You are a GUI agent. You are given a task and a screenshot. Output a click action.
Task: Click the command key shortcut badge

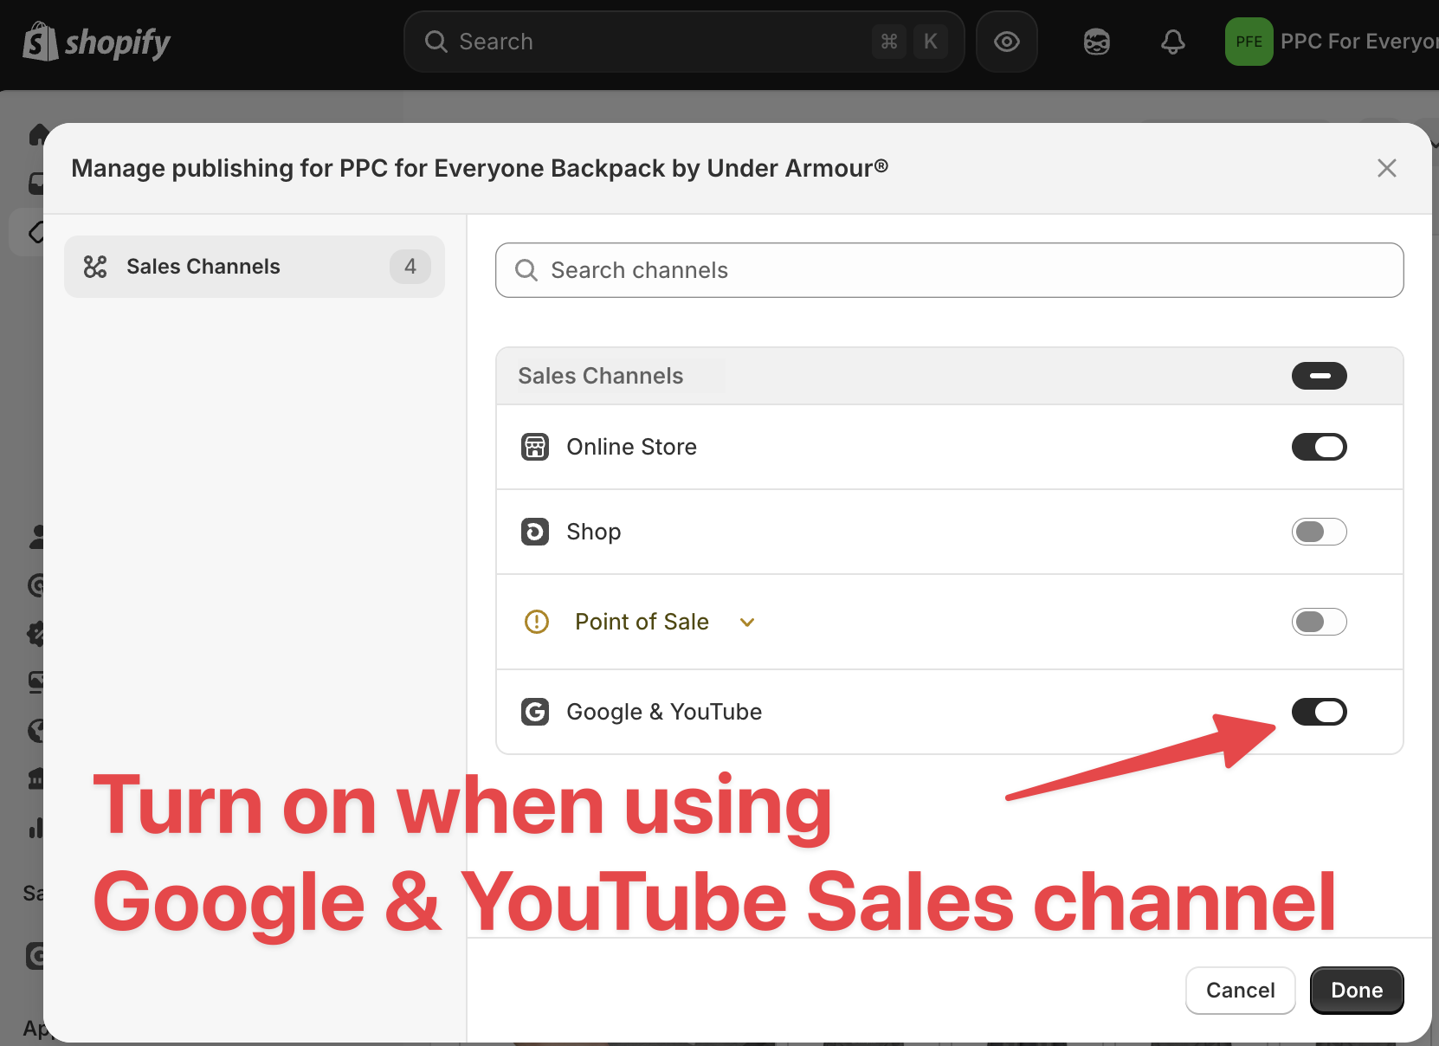pyautogui.click(x=889, y=42)
